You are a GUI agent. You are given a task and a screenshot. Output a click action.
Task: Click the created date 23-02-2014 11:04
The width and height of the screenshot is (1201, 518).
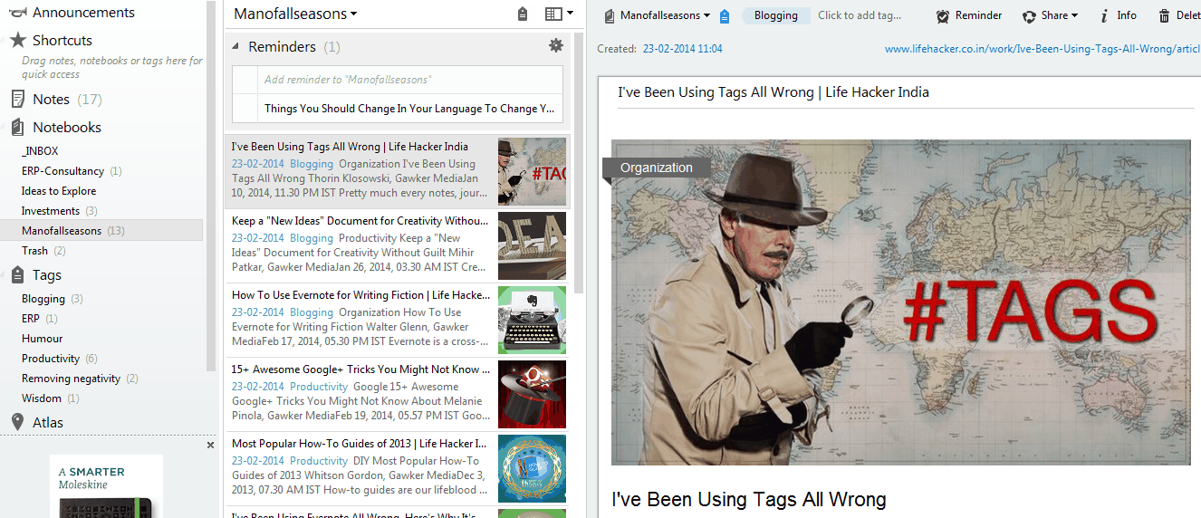(x=683, y=49)
